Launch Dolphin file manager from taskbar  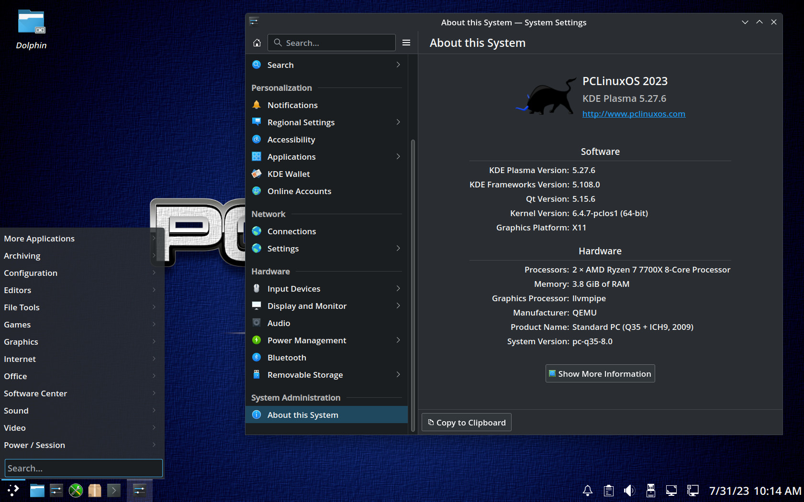click(x=37, y=491)
